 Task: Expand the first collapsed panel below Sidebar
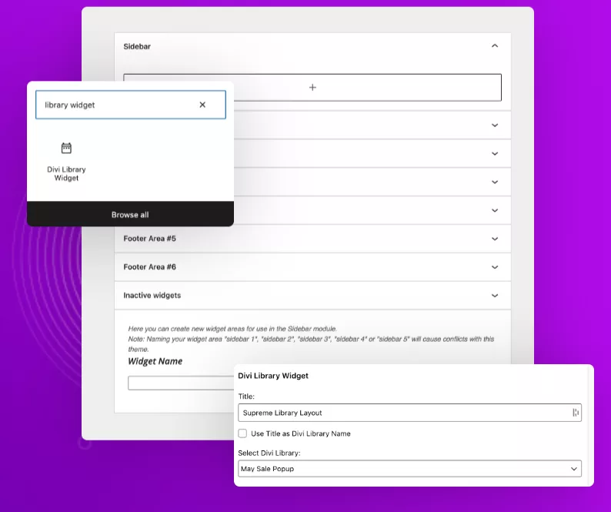click(495, 125)
